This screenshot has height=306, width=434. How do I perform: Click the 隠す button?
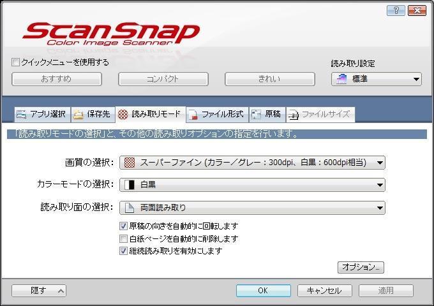coord(39,291)
